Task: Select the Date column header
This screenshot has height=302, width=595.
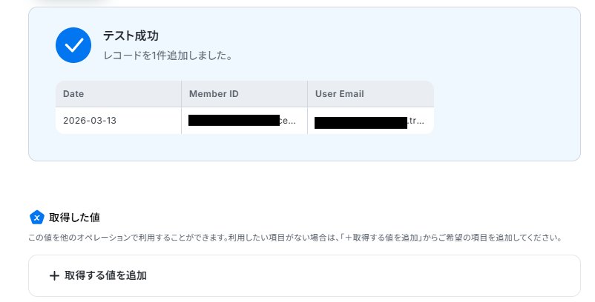Action: tap(73, 94)
